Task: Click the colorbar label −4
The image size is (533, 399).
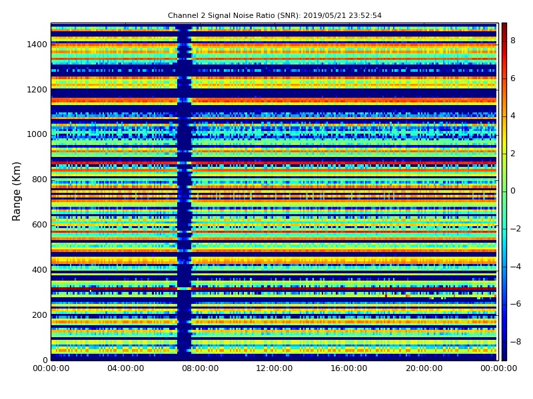Action: [516, 267]
